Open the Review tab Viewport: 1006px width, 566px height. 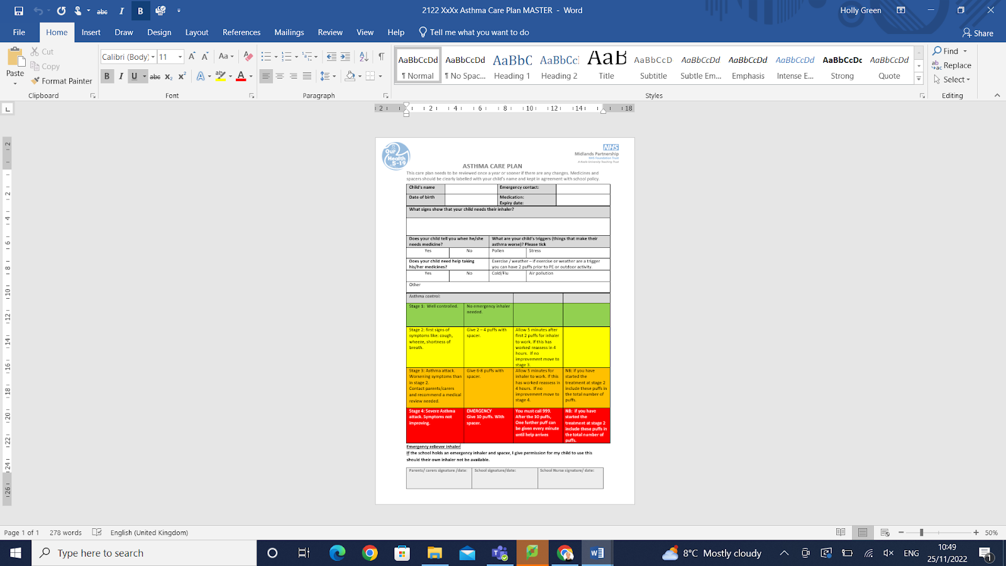330,33
